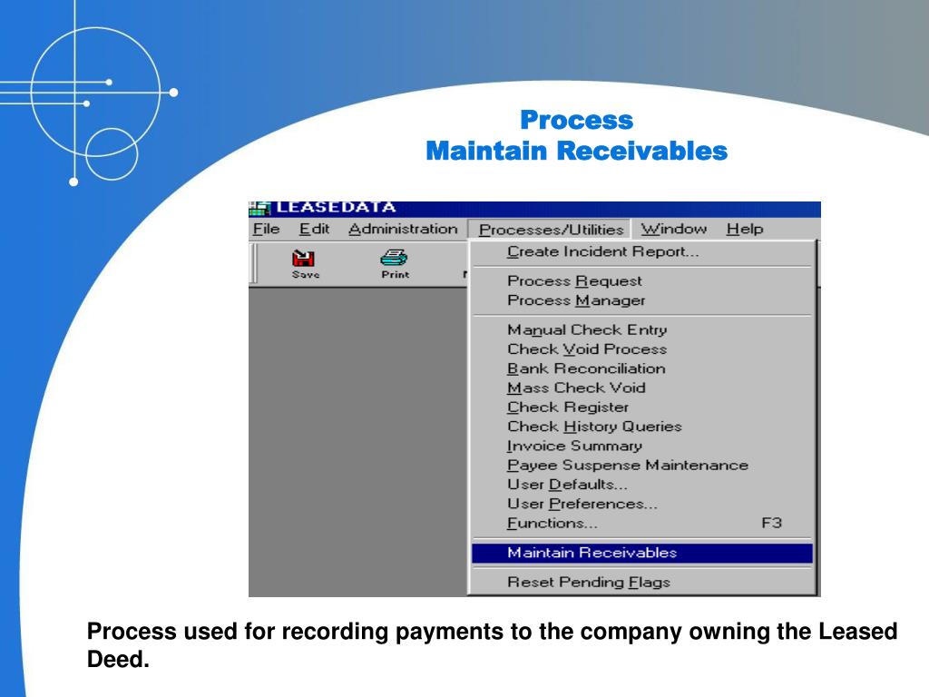This screenshot has height=697, width=929.
Task: Click the Save floppy disk icon
Action: coord(303,259)
